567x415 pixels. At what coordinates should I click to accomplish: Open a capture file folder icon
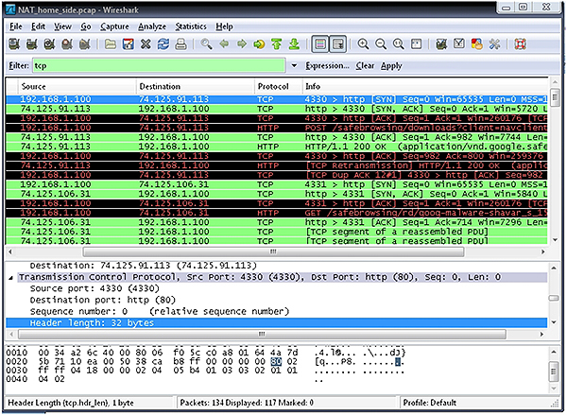111,44
